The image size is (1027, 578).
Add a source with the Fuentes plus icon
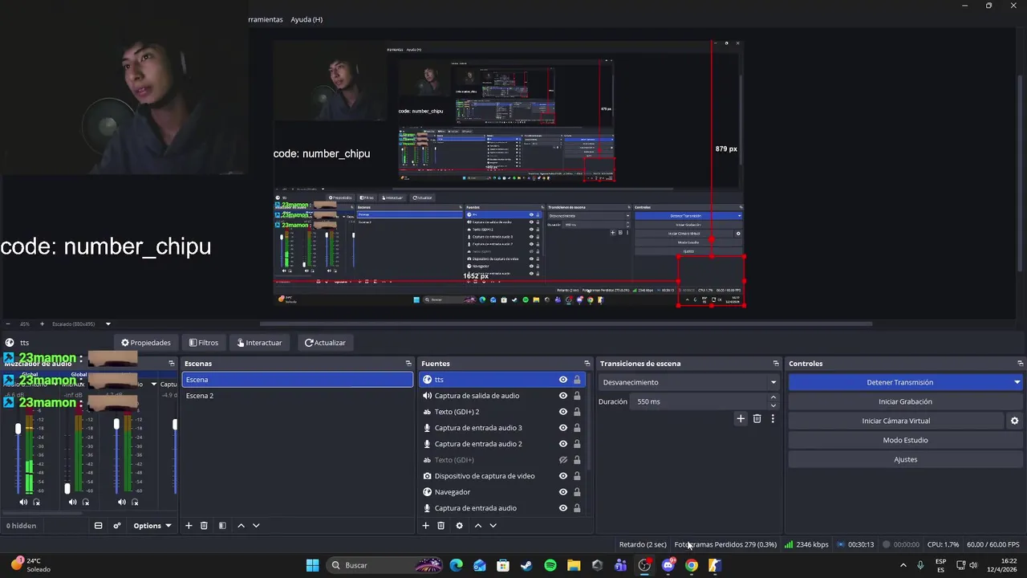[x=425, y=526]
